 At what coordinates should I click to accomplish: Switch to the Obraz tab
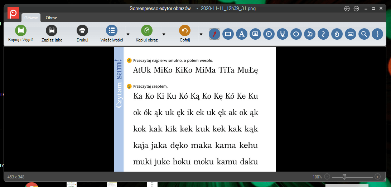(51, 18)
